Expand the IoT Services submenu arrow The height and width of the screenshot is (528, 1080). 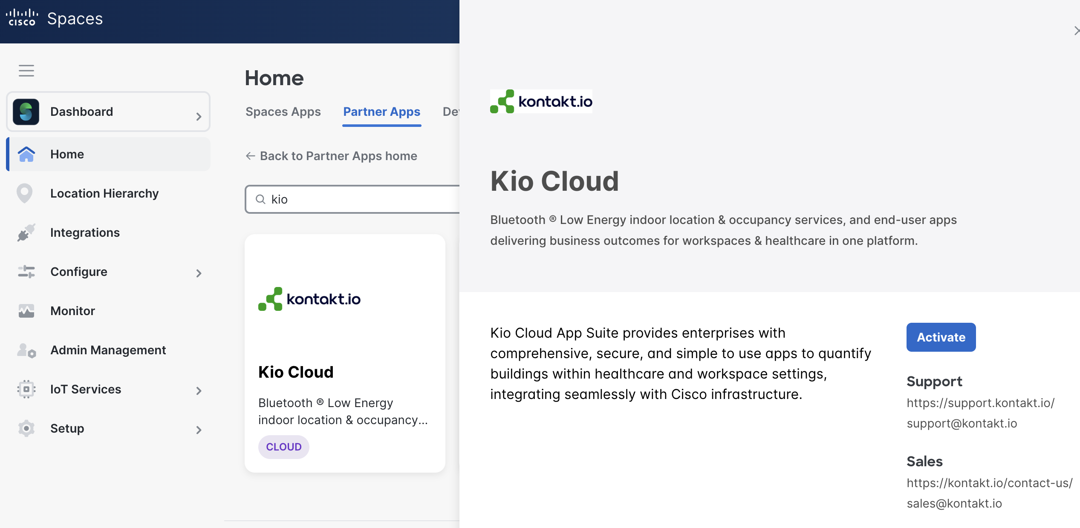pos(199,390)
